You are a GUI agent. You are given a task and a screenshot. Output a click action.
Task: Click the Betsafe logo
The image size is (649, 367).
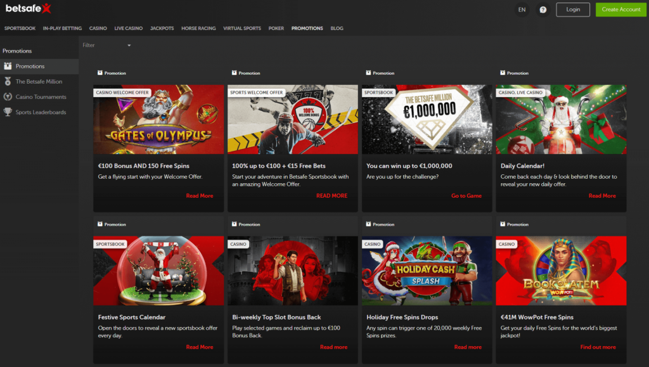click(x=28, y=9)
